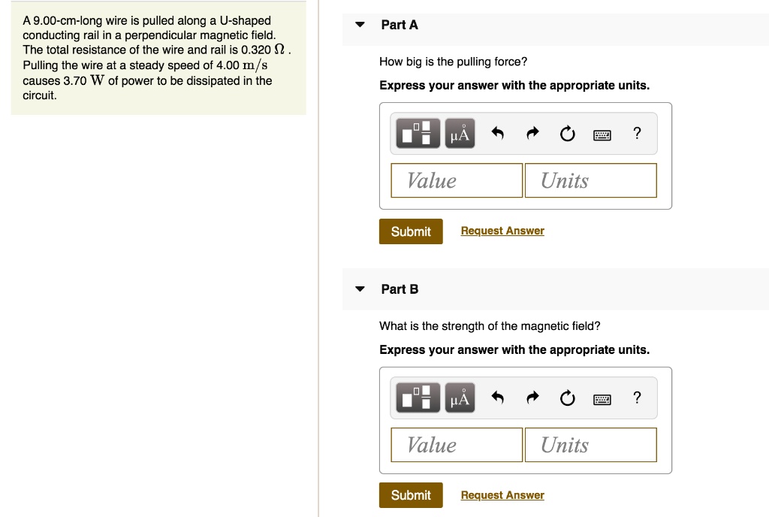Image resolution: width=769 pixels, height=517 pixels.
Task: Click the Part B Units input field
Action: coord(590,445)
